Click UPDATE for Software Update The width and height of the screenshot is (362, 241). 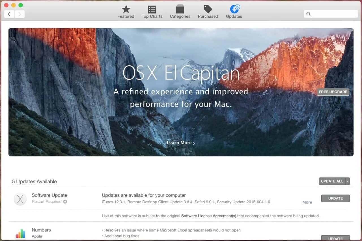coord(335,198)
